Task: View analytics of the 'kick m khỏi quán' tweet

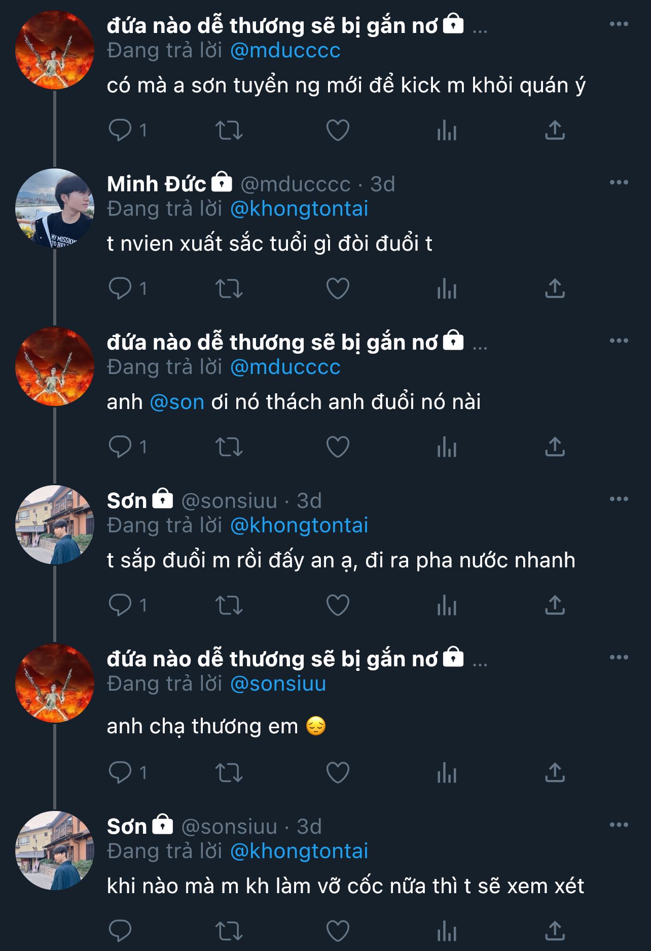Action: coord(447,130)
